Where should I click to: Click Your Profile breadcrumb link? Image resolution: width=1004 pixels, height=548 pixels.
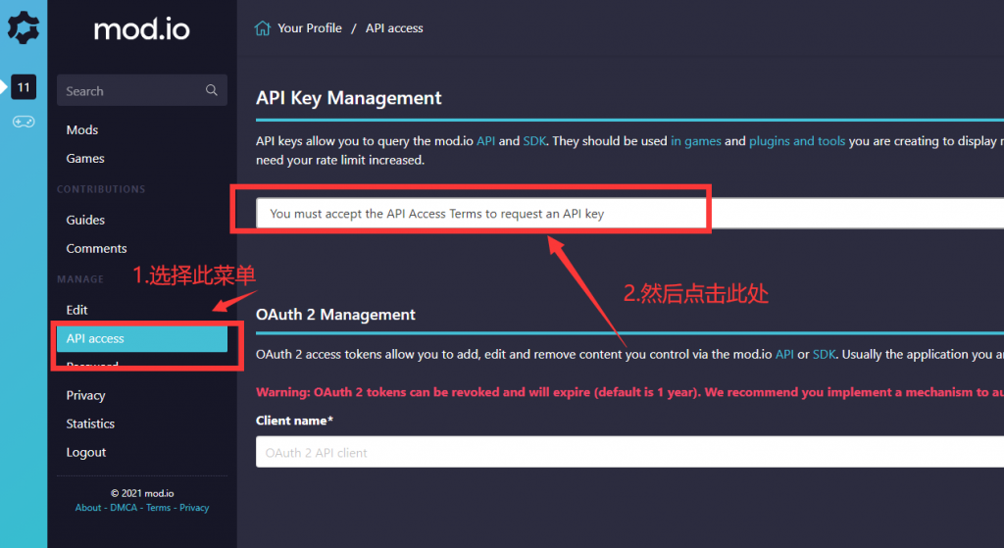click(x=309, y=28)
